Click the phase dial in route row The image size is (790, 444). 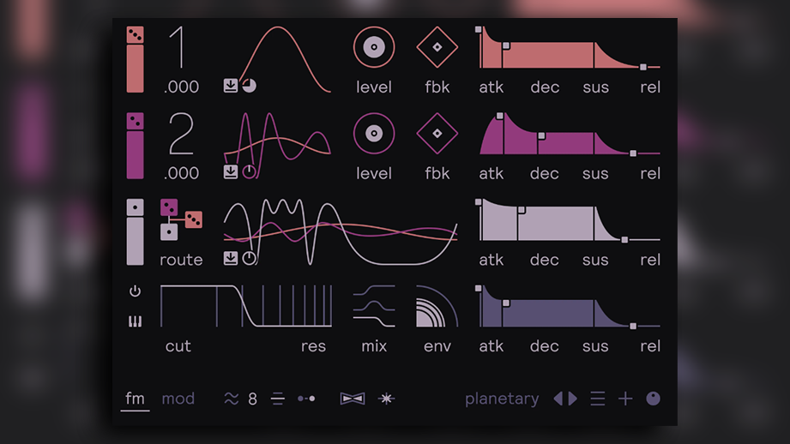[250, 258]
